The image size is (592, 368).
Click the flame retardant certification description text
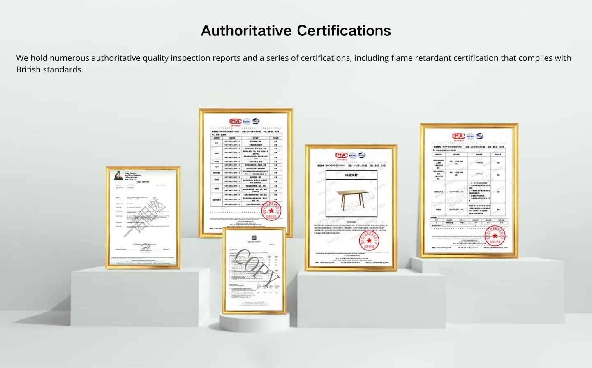[293, 64]
